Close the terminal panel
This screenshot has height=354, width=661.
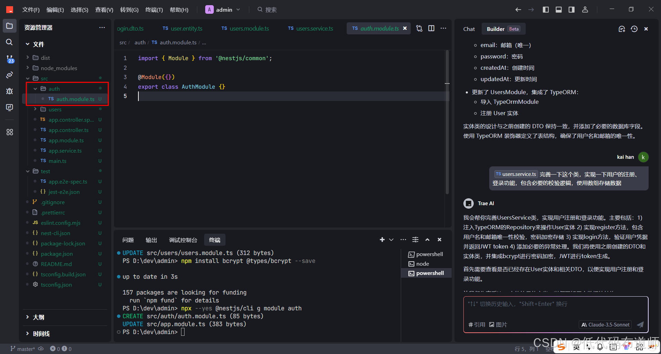point(439,240)
